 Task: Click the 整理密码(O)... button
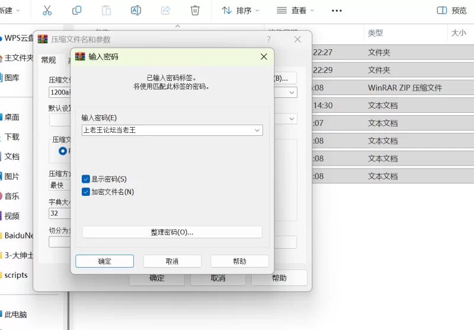coord(172,232)
